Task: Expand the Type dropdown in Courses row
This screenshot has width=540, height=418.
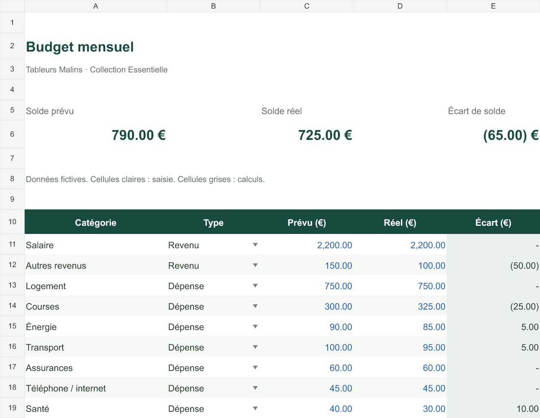Action: (255, 306)
